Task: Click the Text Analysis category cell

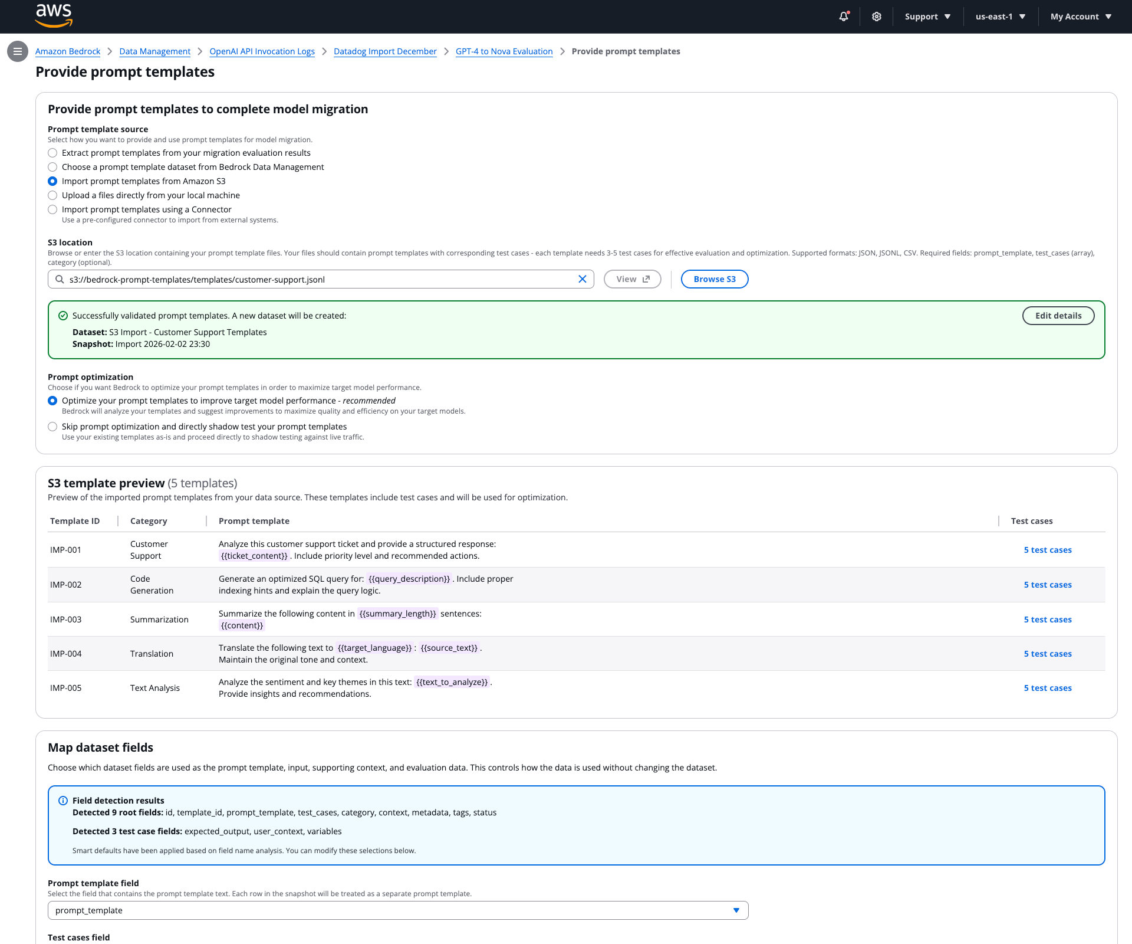Action: pos(155,688)
